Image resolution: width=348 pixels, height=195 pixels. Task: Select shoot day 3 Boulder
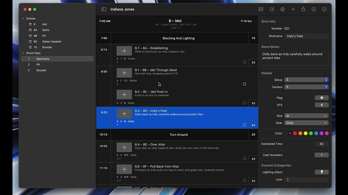click(x=57, y=70)
